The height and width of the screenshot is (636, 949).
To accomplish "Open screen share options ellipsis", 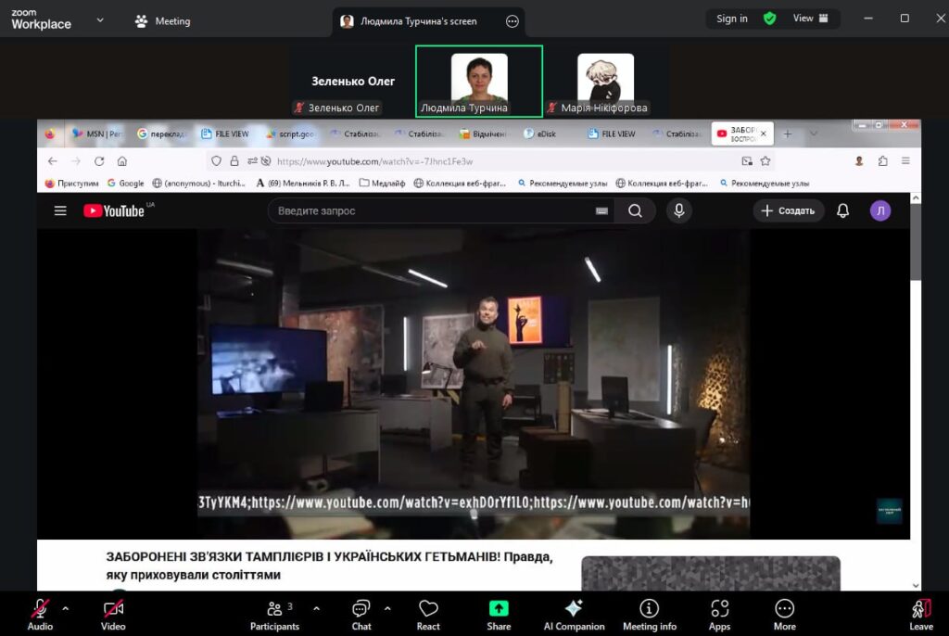I will pos(512,20).
